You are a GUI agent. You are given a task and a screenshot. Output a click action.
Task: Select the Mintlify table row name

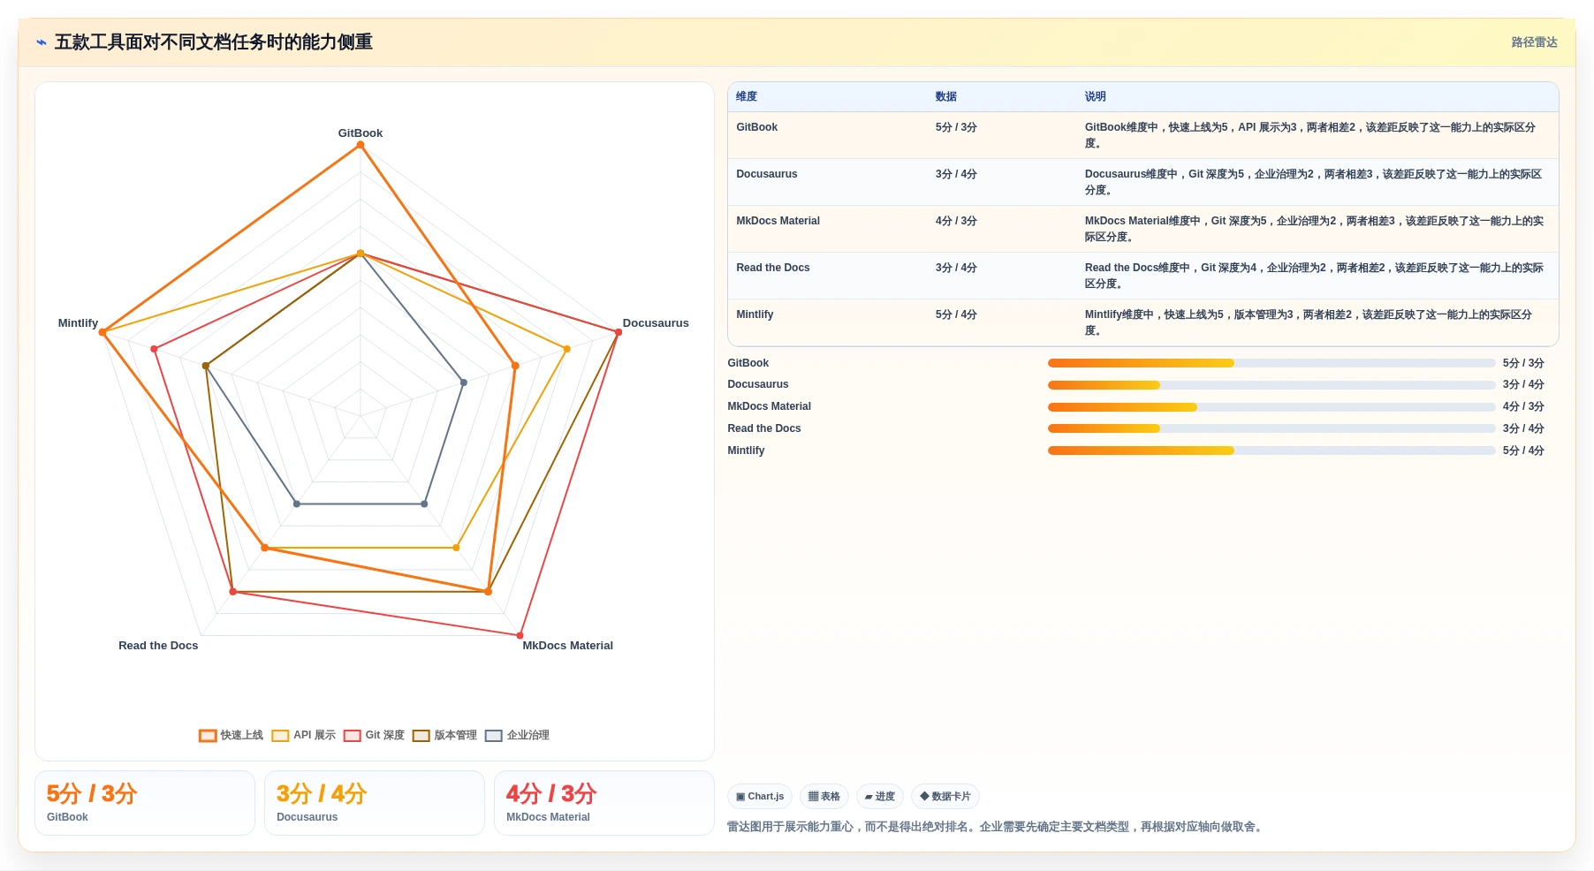755,314
